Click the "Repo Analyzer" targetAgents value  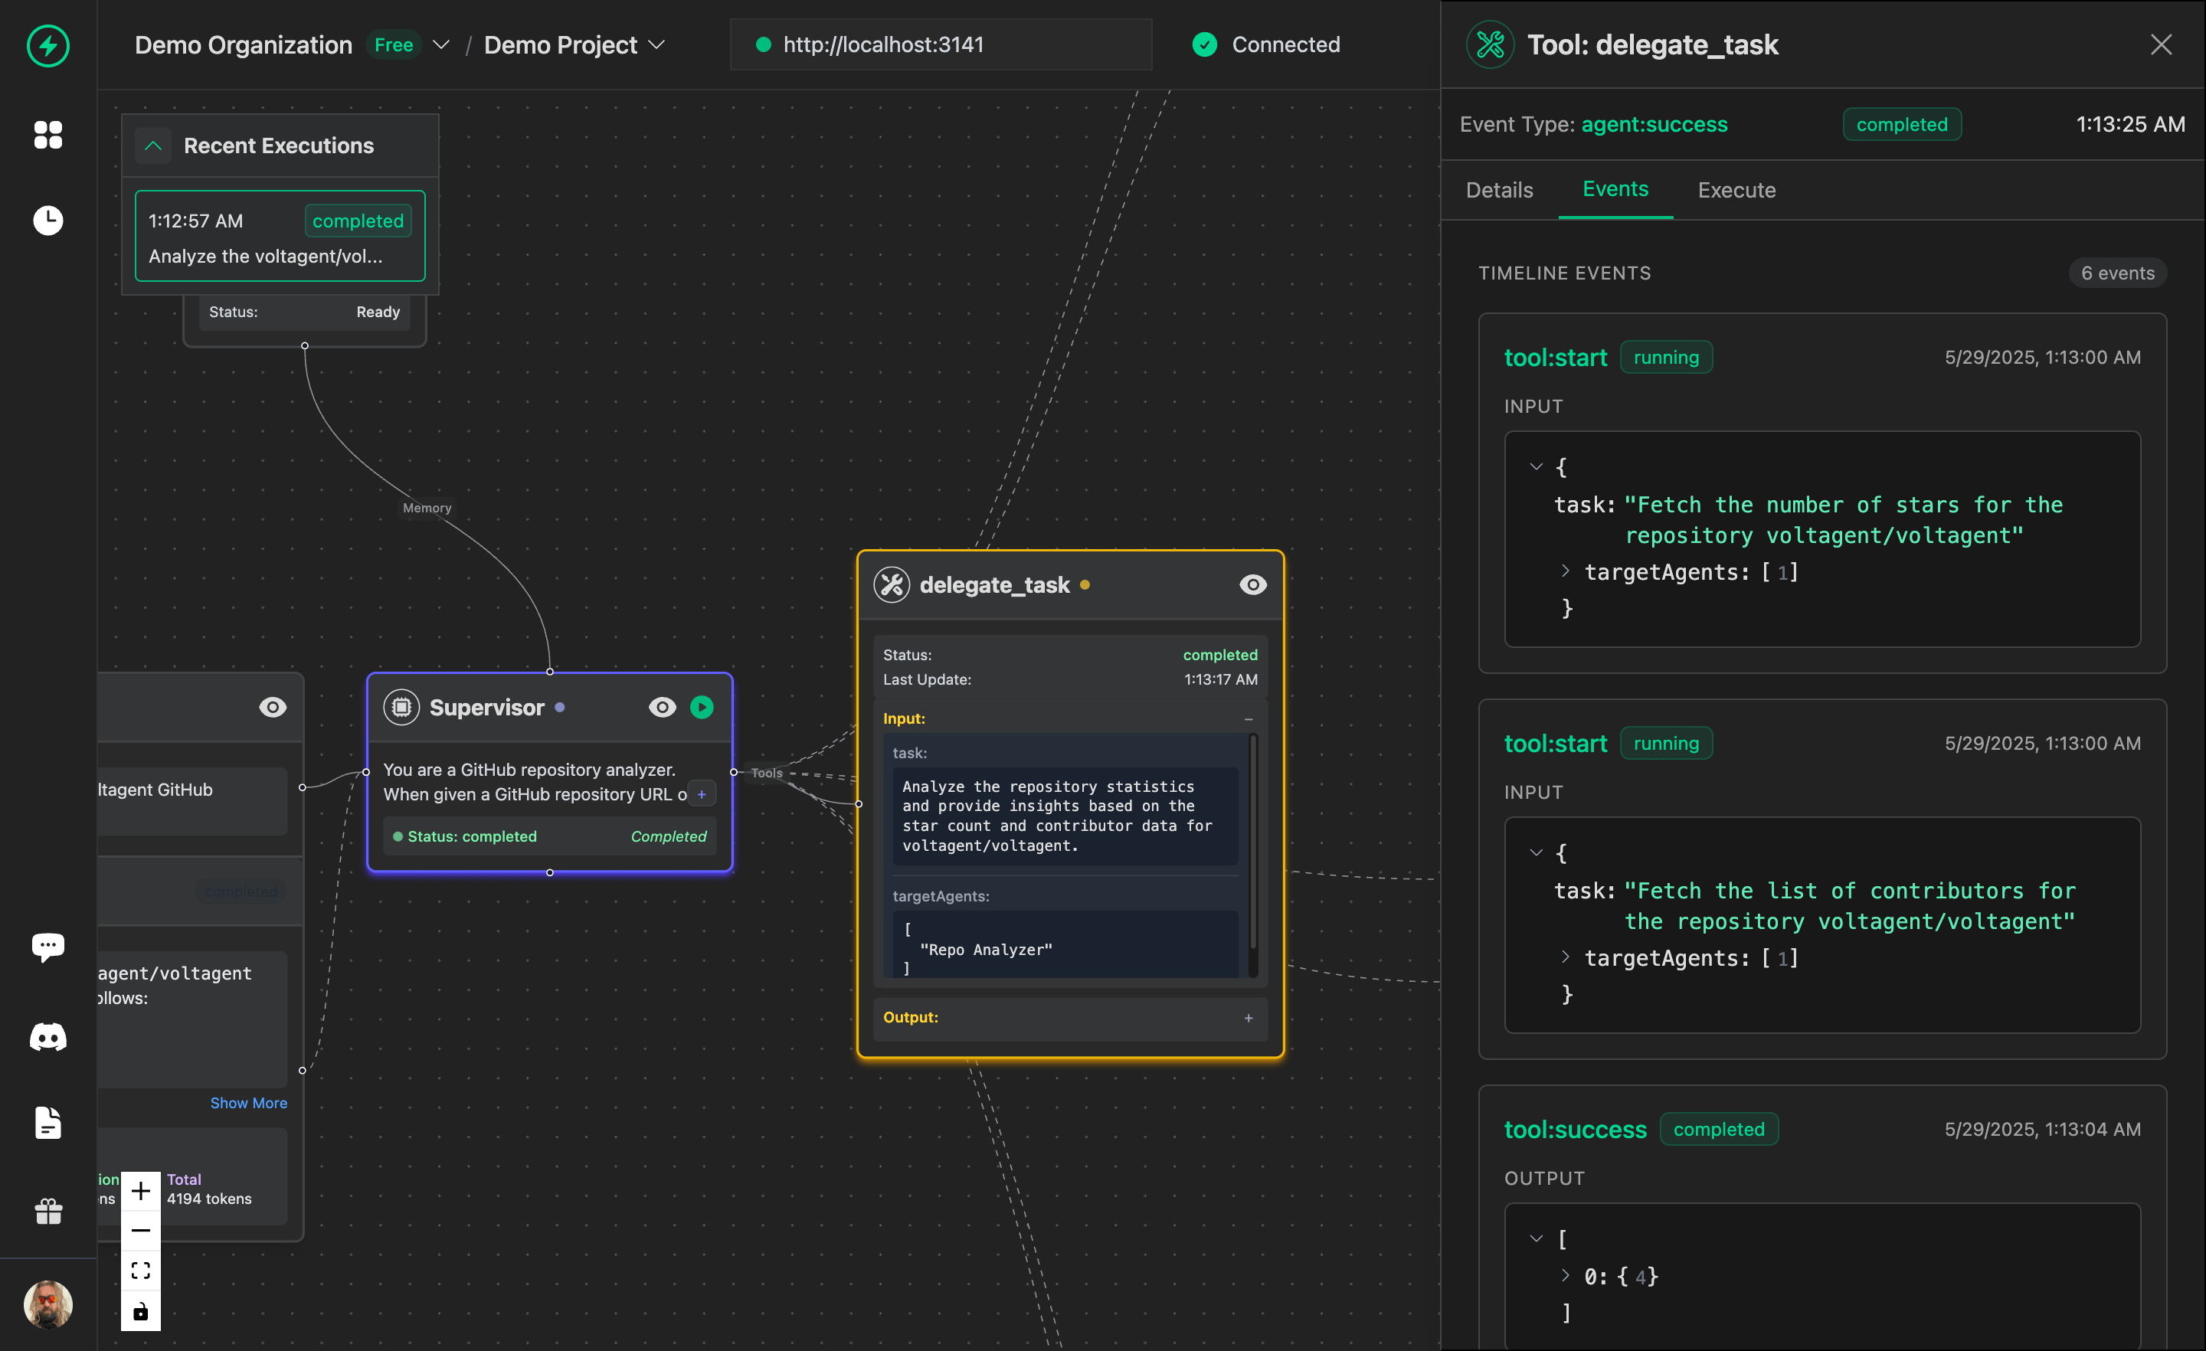[986, 950]
